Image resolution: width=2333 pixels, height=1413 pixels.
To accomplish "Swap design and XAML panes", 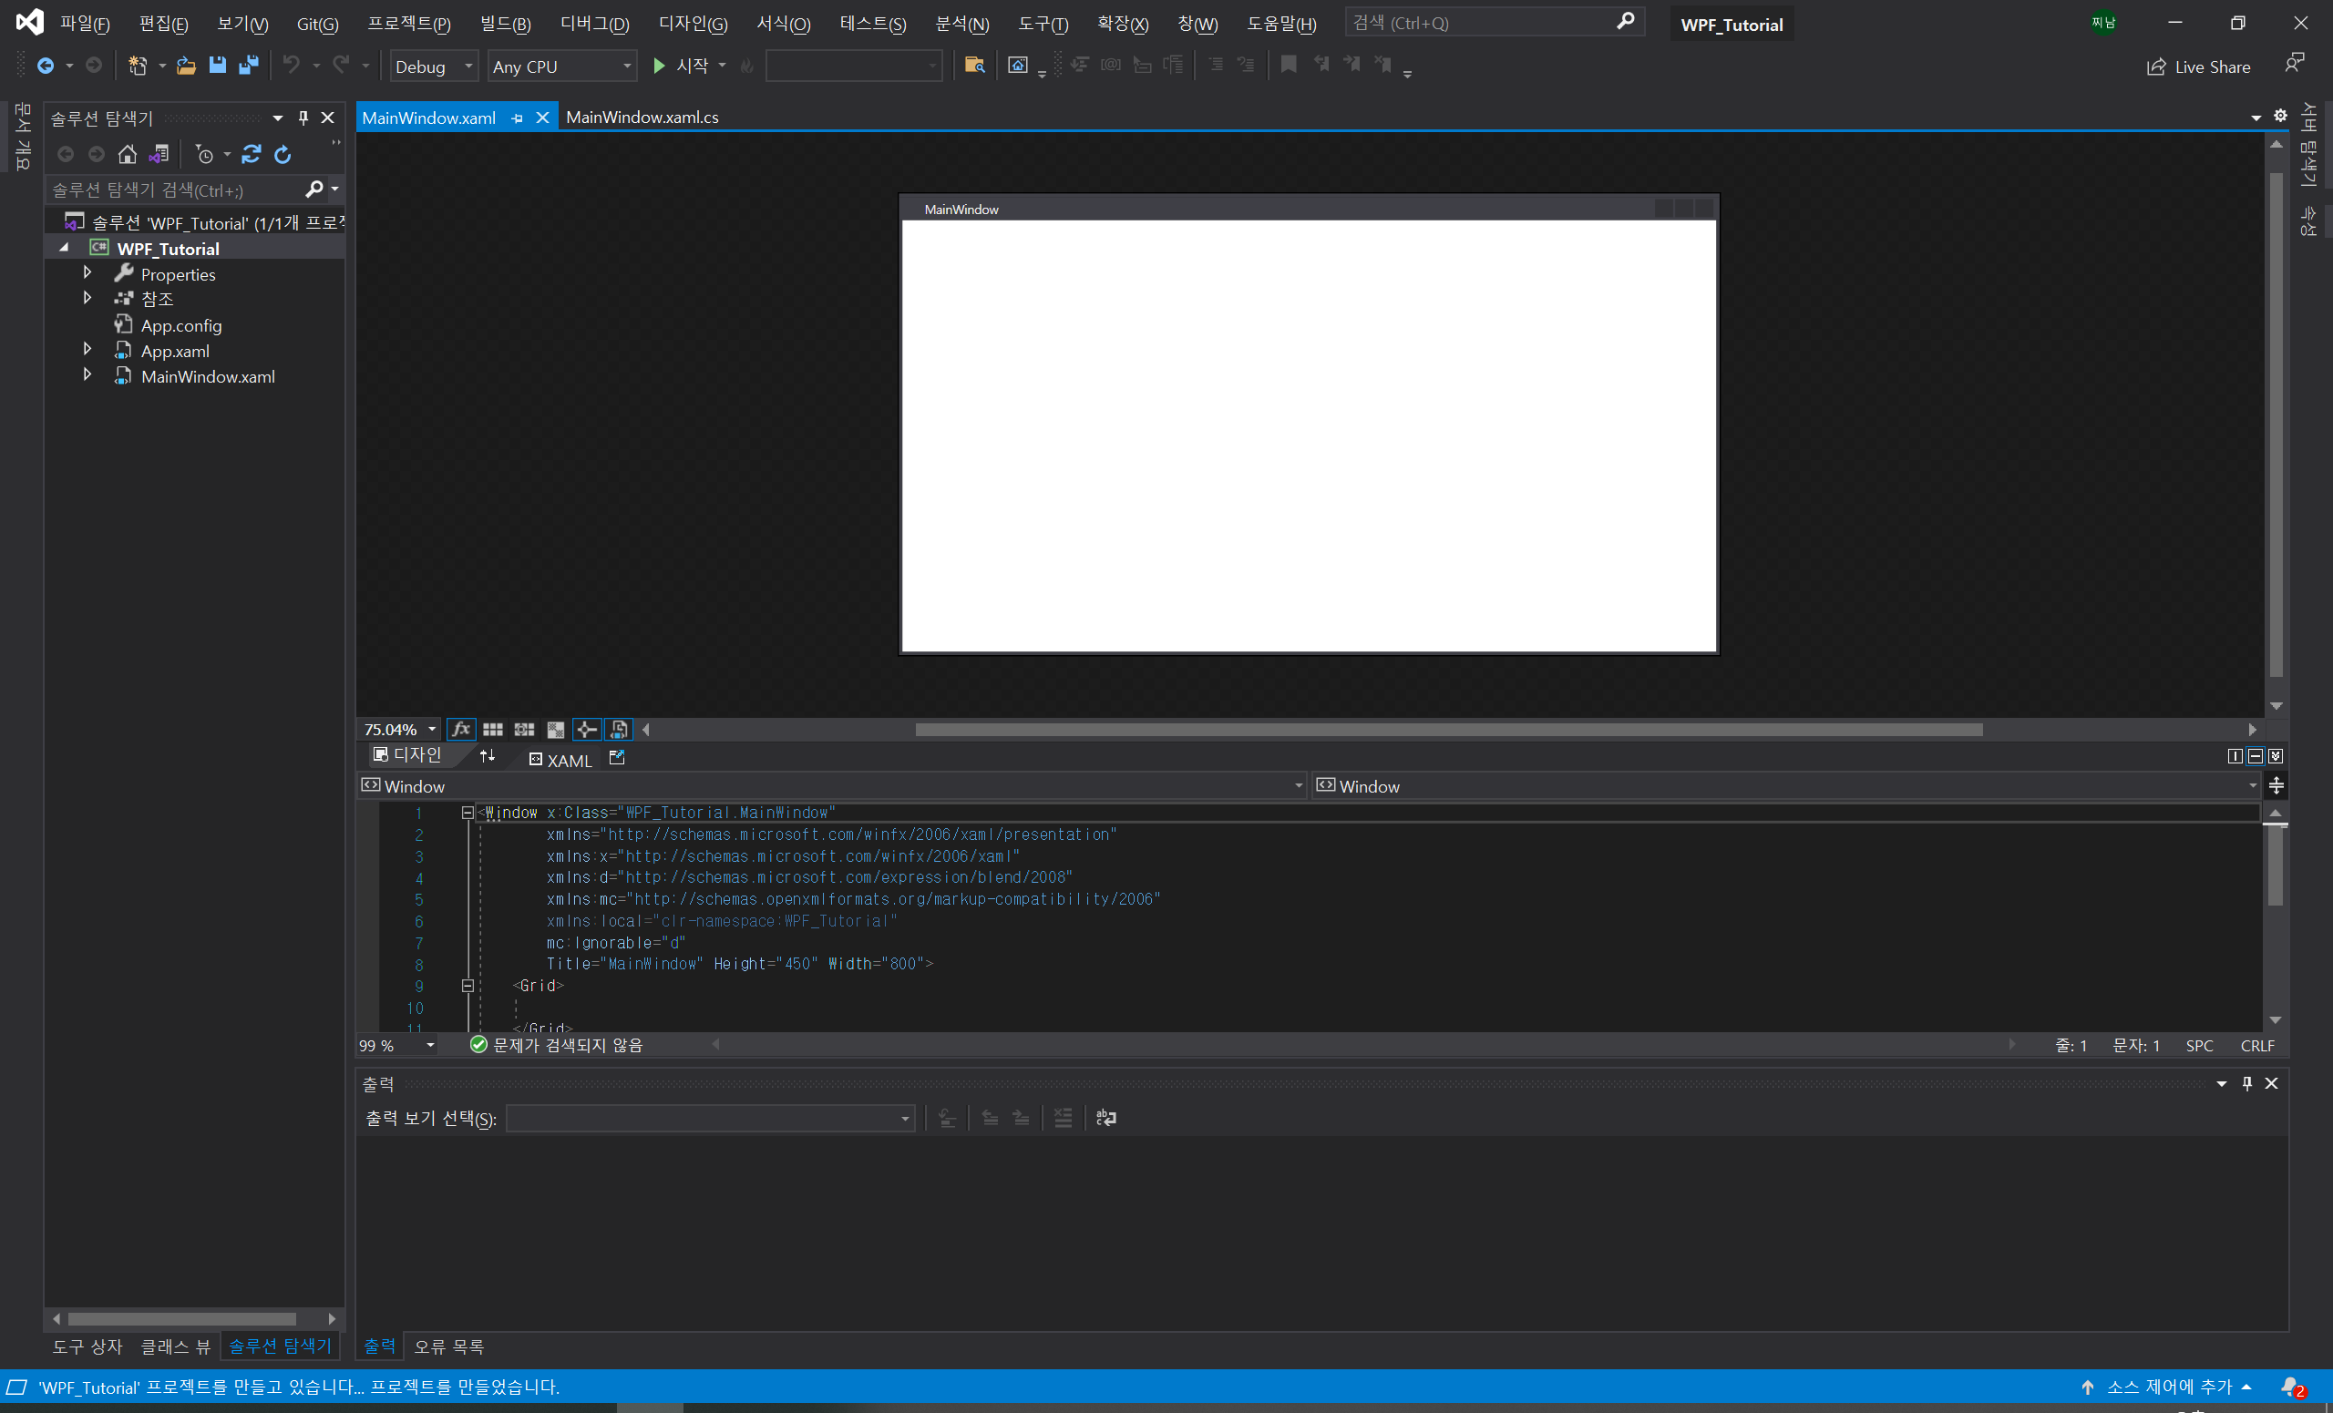I will click(x=488, y=756).
